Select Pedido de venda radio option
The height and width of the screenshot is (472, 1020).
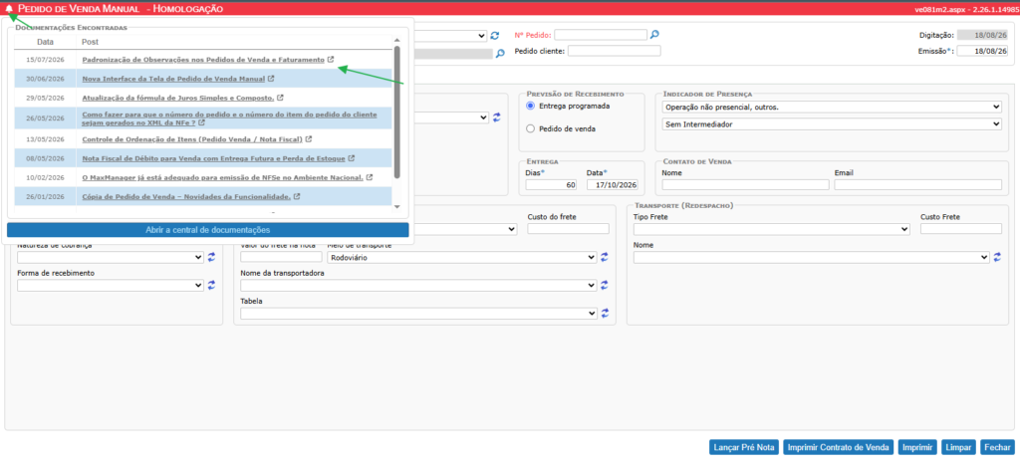tap(530, 128)
